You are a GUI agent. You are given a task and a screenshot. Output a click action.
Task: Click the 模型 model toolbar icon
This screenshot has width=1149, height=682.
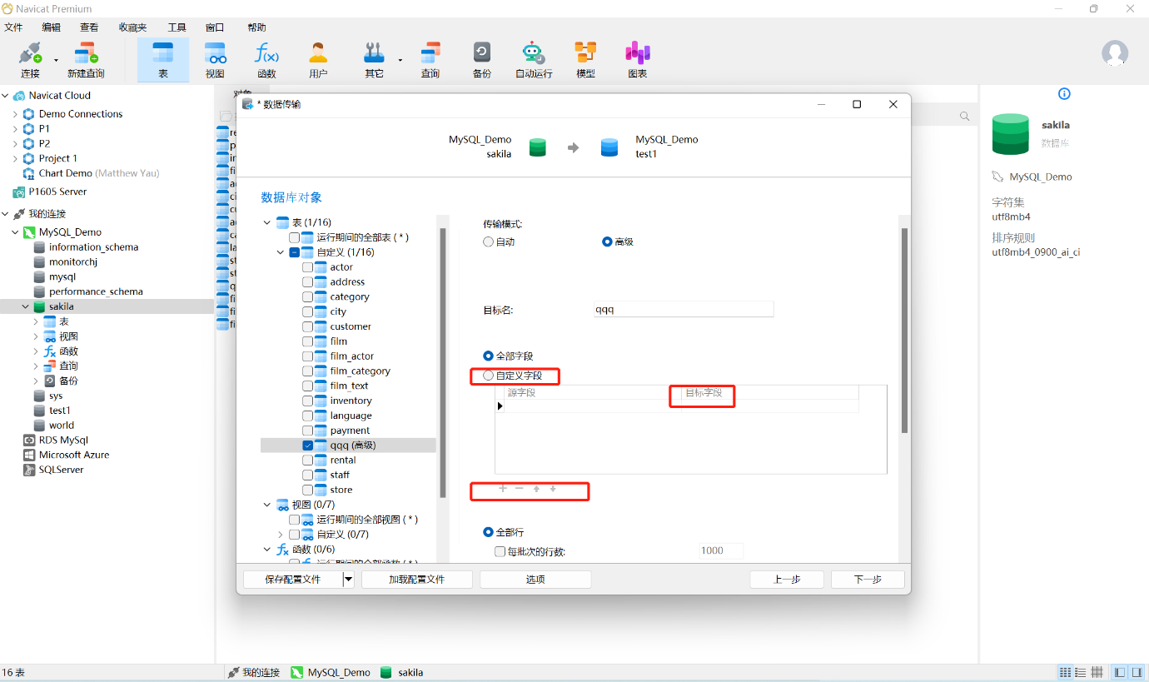pyautogui.click(x=585, y=60)
